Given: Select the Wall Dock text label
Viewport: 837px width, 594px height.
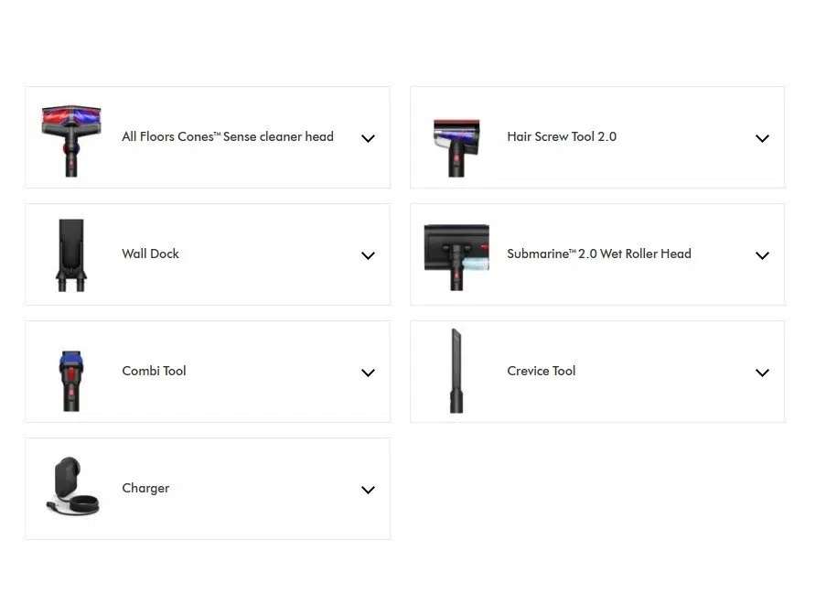Looking at the screenshot, I should point(150,254).
